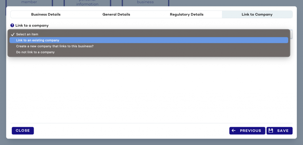Click the help question mark icon
Screen dimensions: 303x145
[x=12, y=25]
